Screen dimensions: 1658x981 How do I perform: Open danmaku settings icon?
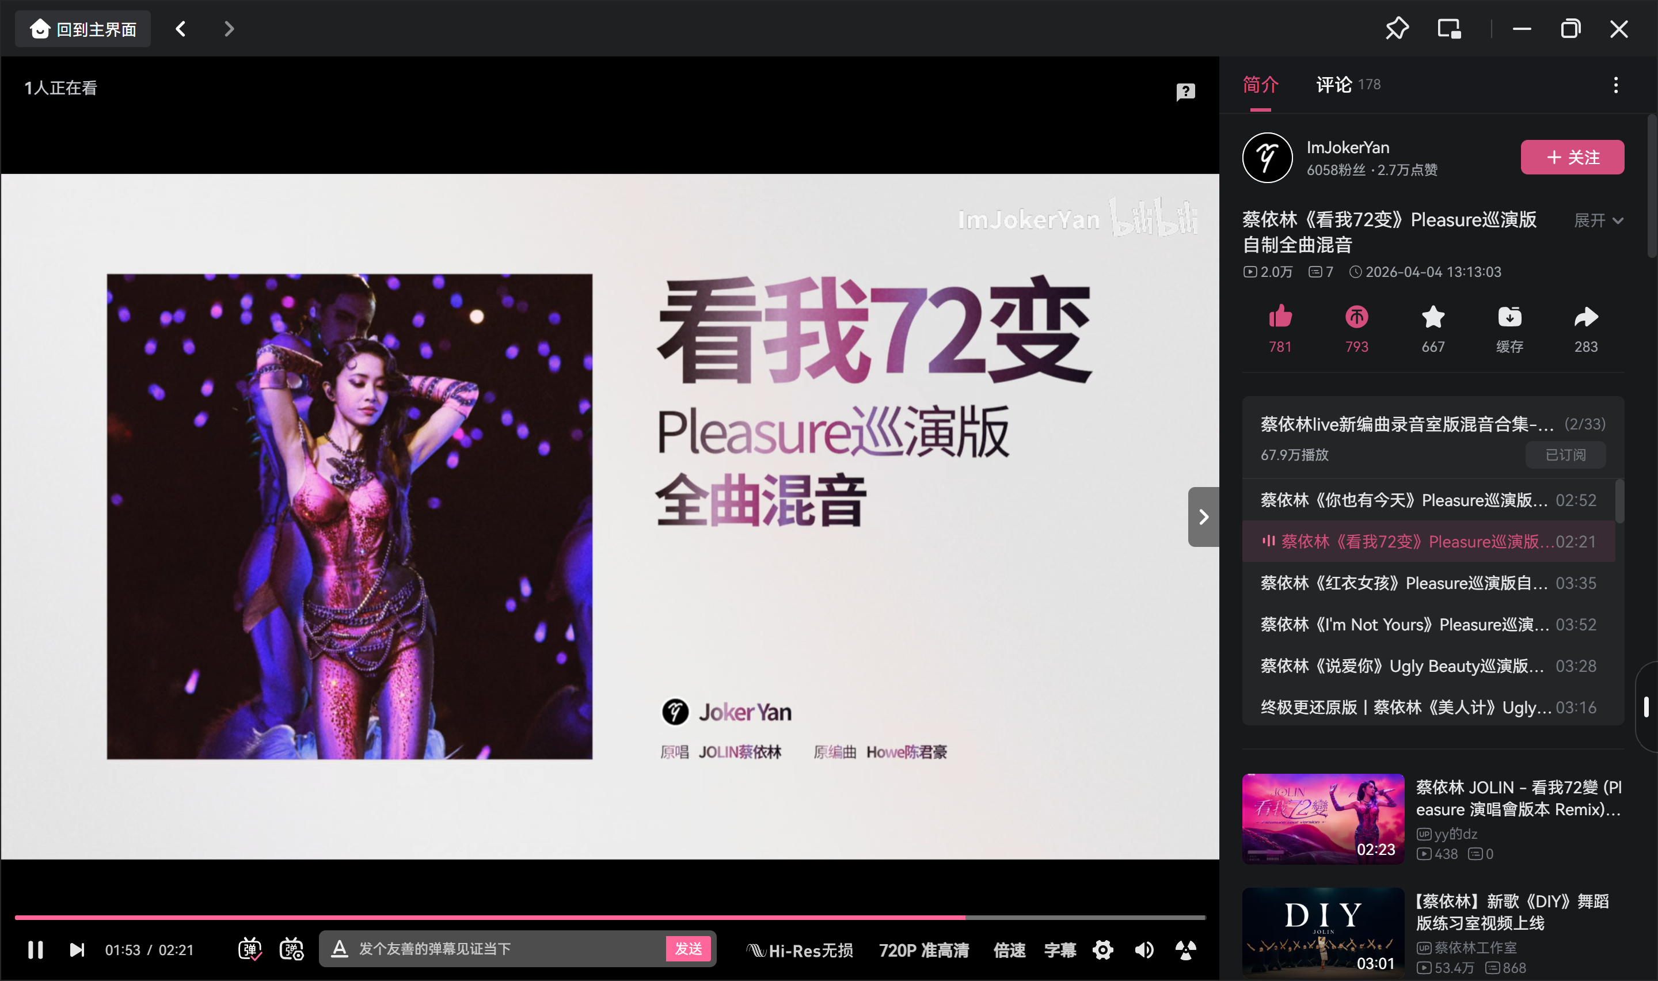pyautogui.click(x=291, y=950)
